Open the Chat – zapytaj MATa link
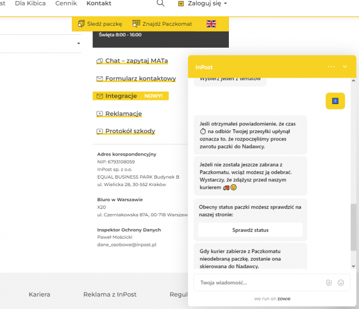Viewport: 359px width, 309px height. [x=136, y=61]
